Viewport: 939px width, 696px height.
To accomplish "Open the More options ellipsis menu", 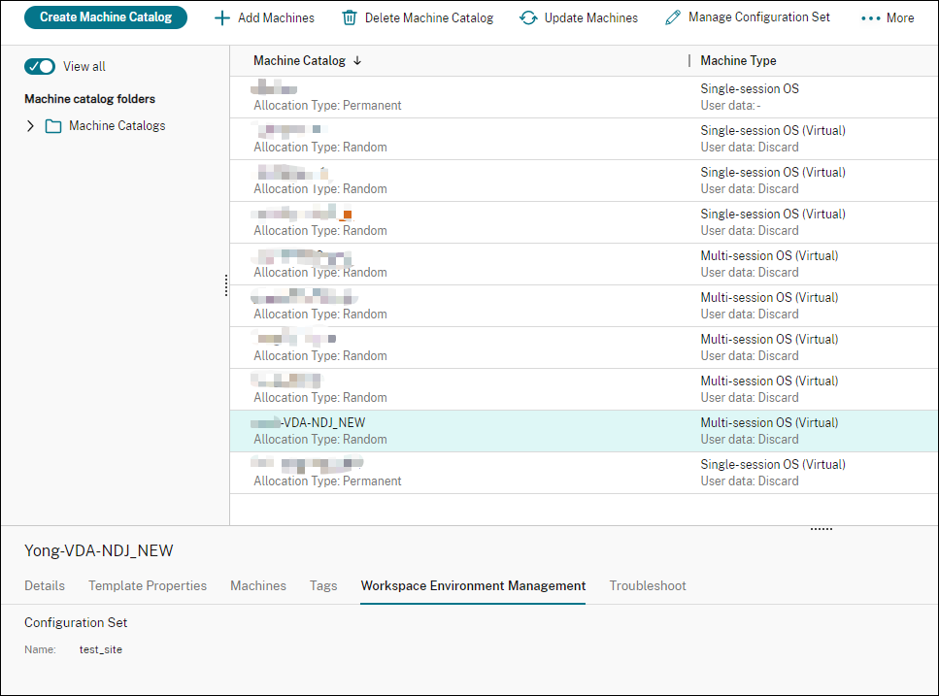I will click(888, 17).
